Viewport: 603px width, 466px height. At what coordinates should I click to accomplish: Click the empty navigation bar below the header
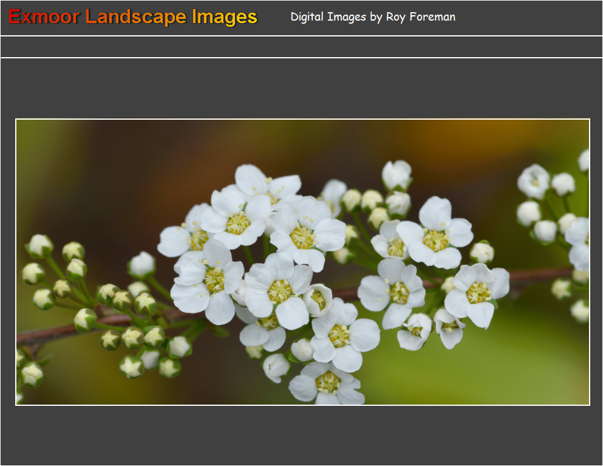301,47
